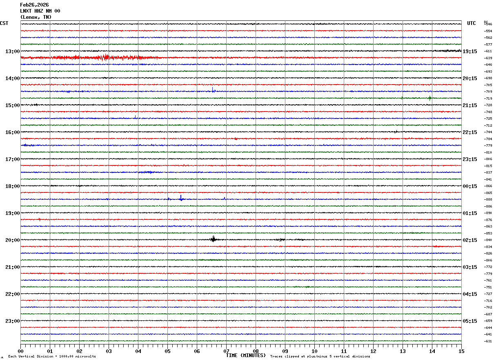Pick the 22:00 CST time label
Screen dimensions: 494x362
[12, 294]
